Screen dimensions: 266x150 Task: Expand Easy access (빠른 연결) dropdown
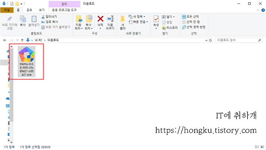pos(138,22)
